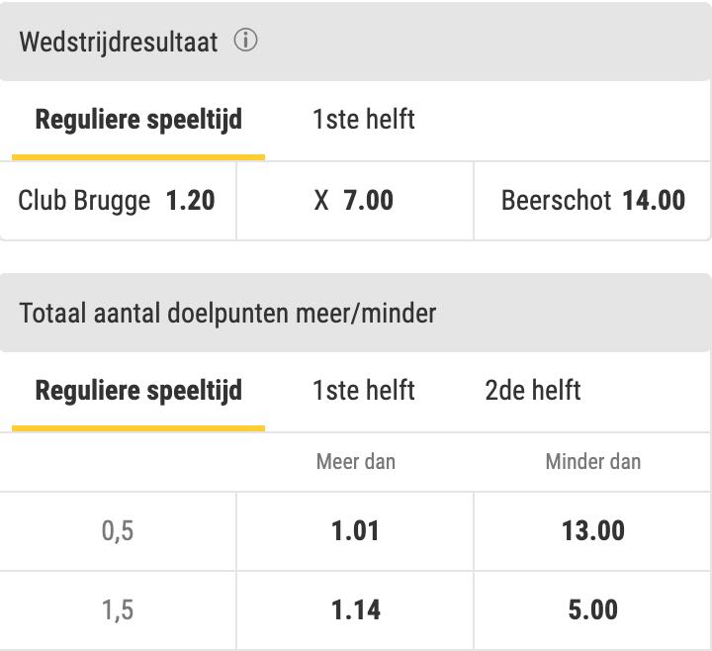Click the info icon next to Wedstrijdresultaat
Screen dimensions: 712x651
(245, 40)
